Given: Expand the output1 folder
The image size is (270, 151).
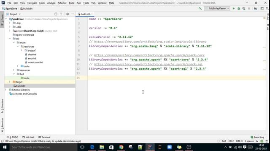Looking at the screenshot, I should pyautogui.click(x=22, y=50).
